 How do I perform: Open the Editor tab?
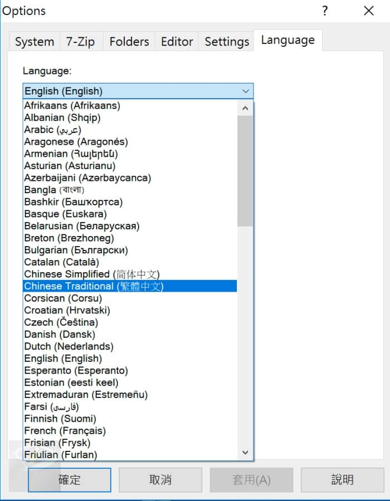pos(177,42)
